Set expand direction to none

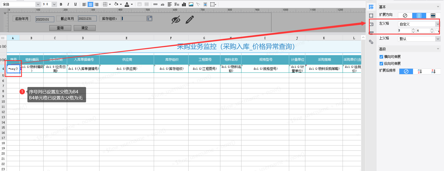pyautogui.click(x=405, y=16)
